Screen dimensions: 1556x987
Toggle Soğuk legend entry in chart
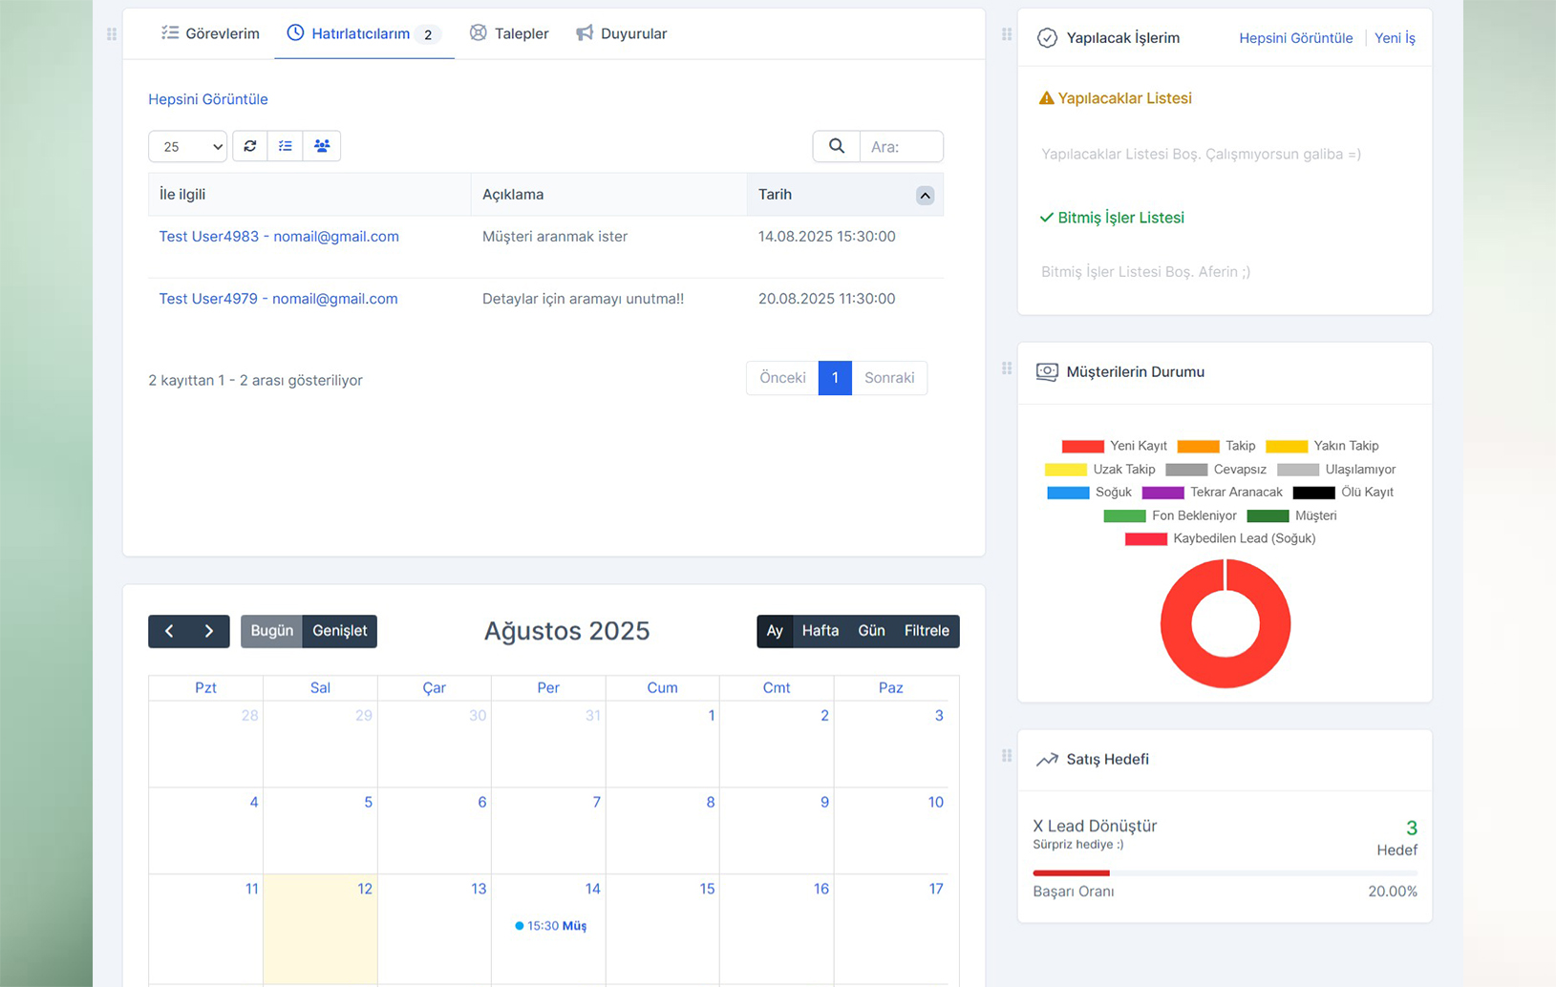[x=1089, y=493]
